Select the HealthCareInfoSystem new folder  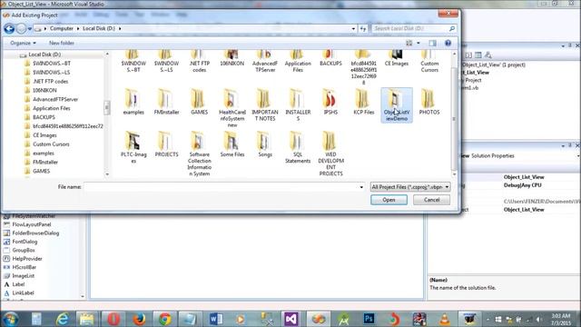[232, 108]
